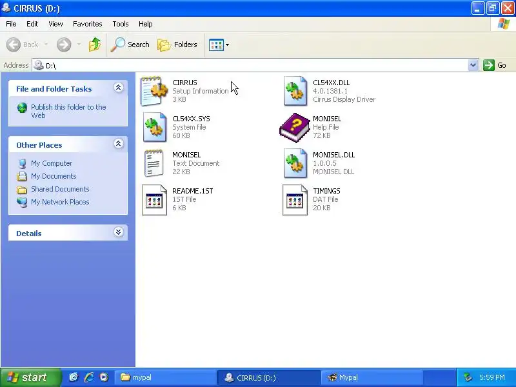
Task: Collapse the Other Places panel
Action: click(x=119, y=143)
